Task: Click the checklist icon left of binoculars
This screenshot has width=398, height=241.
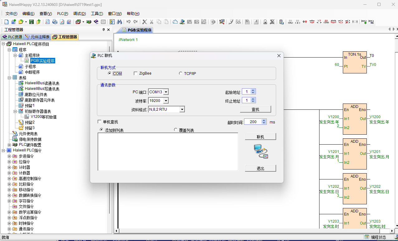Action: click(112, 22)
